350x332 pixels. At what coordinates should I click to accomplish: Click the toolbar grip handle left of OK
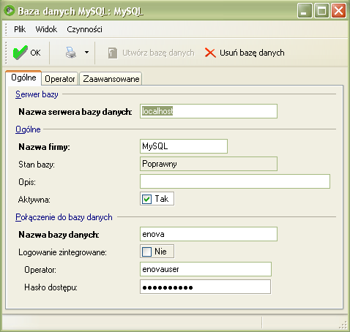click(7, 53)
